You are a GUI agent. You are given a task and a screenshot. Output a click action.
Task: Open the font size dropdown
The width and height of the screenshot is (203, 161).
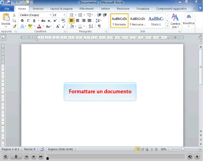[64, 15]
